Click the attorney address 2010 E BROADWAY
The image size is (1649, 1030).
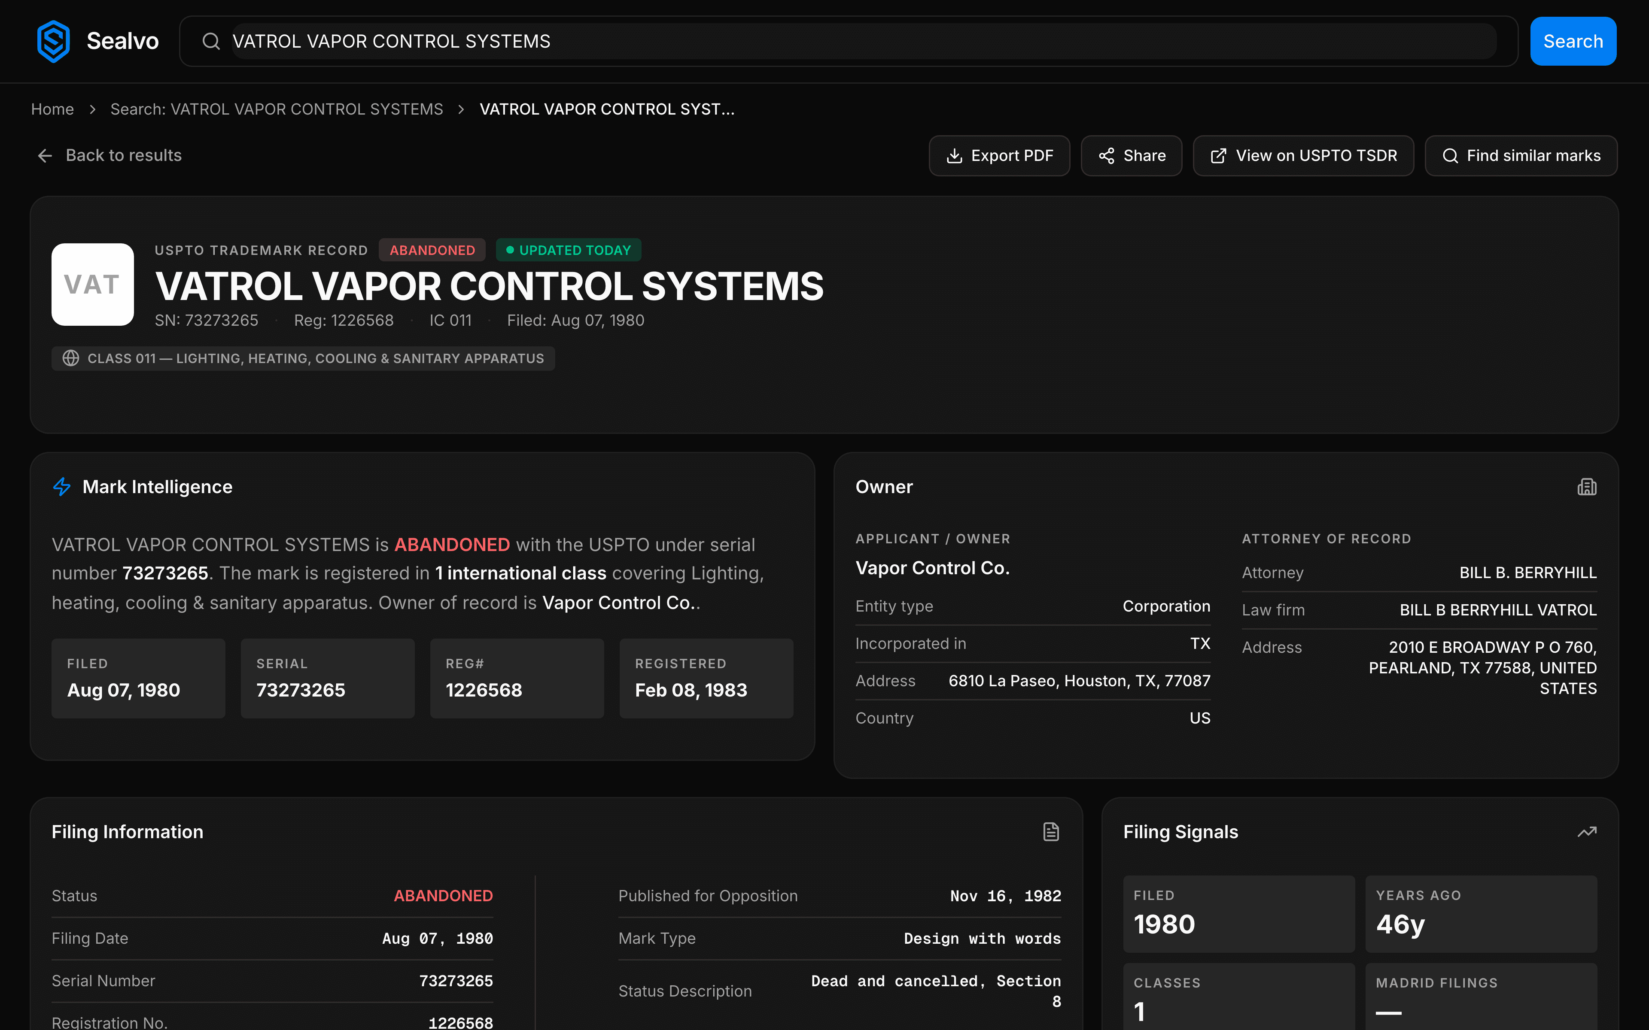tap(1483, 668)
